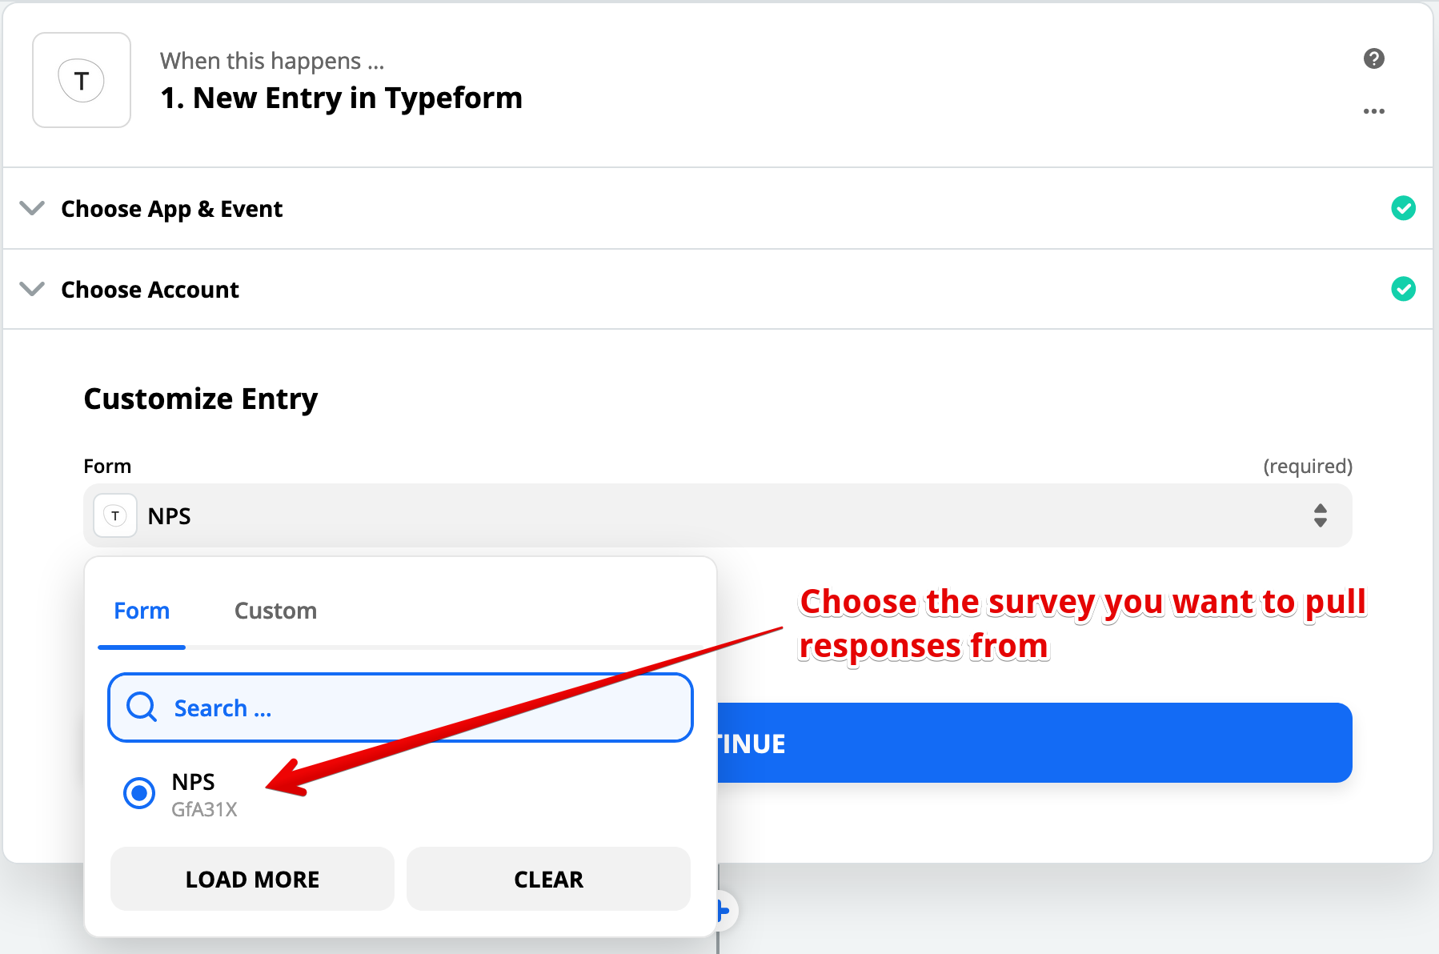Click the Typeform app icon in header
The width and height of the screenshot is (1439, 954).
(82, 80)
